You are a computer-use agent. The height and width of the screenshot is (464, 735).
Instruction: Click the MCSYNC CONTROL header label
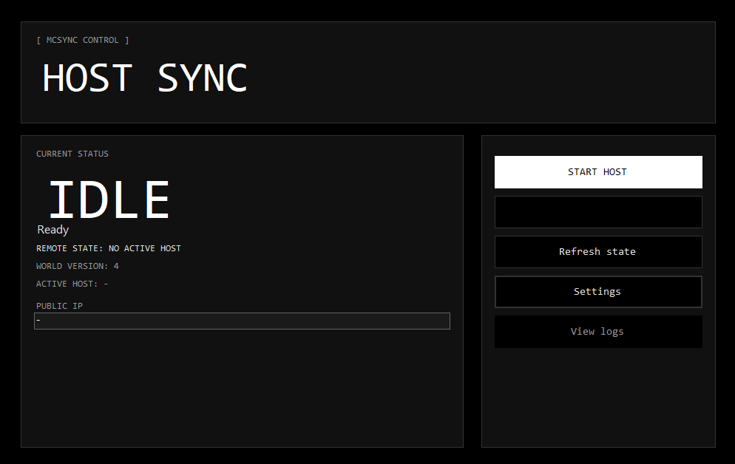83,40
